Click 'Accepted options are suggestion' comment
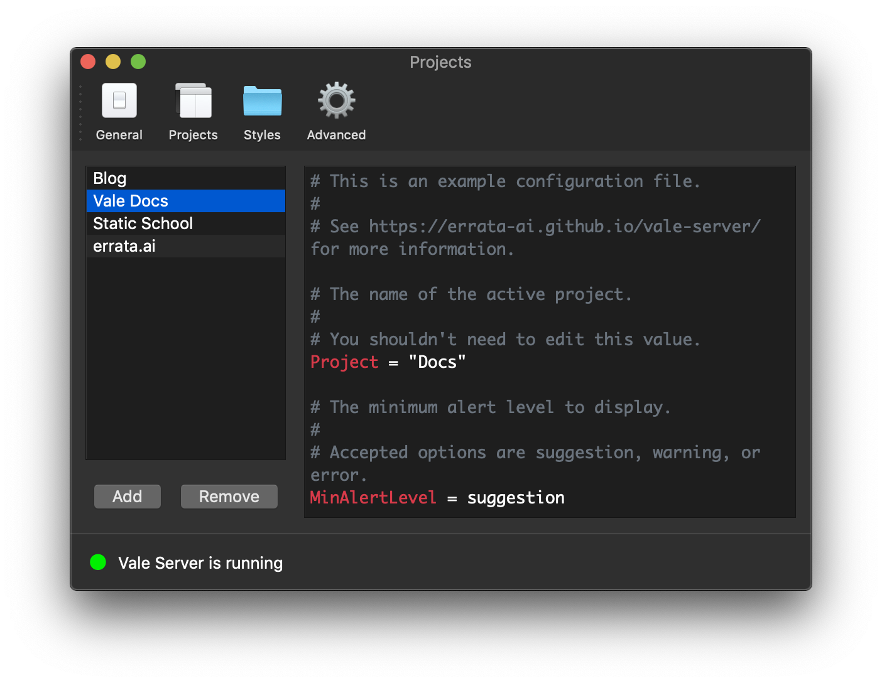 (536, 453)
